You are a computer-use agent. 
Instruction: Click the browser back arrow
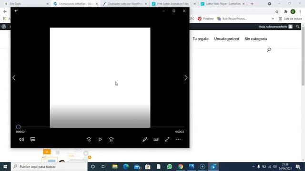(x=5, y=11)
